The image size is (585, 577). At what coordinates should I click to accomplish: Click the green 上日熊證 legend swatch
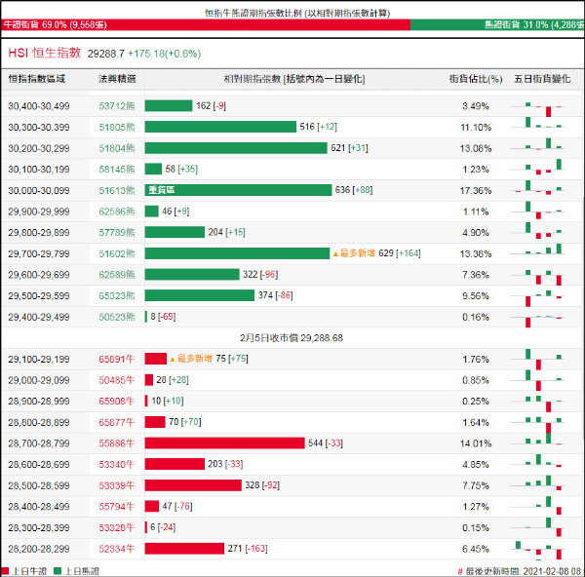[x=58, y=571]
